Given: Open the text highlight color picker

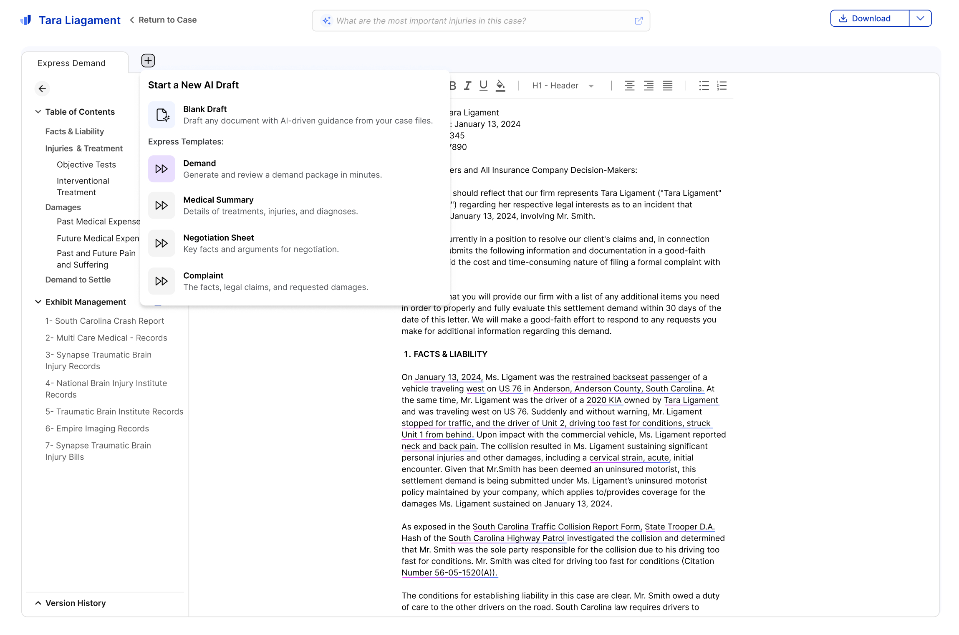Looking at the screenshot, I should coord(500,86).
